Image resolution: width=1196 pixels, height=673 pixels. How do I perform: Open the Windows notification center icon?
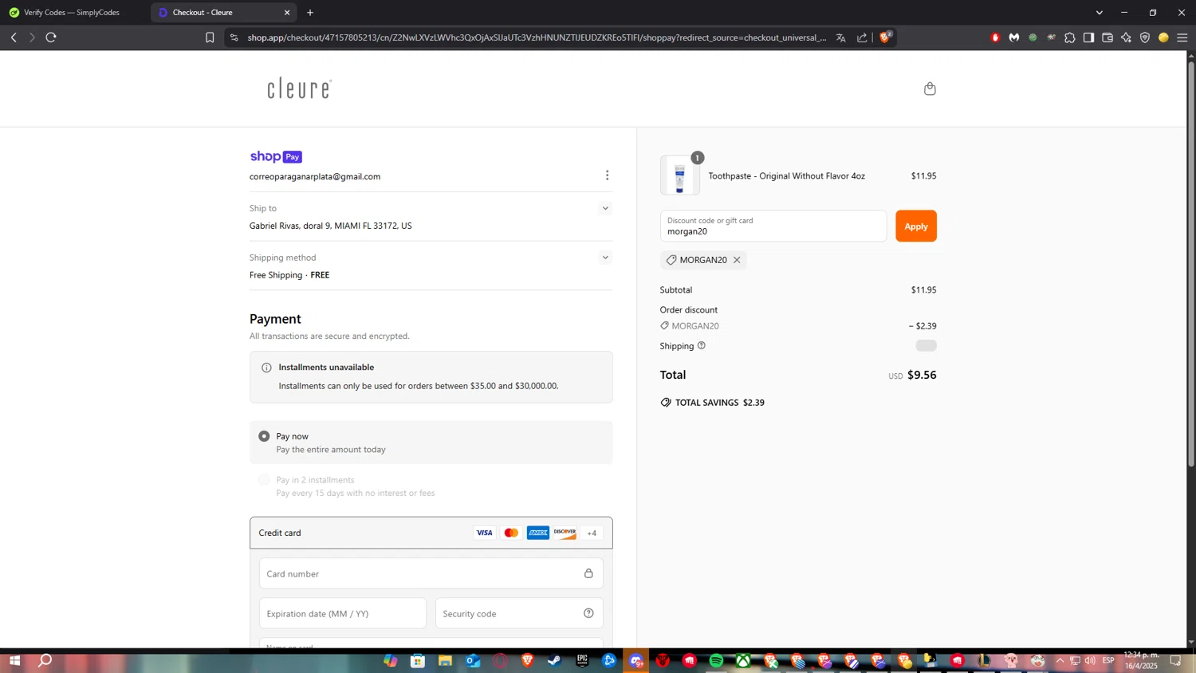pos(1175,660)
